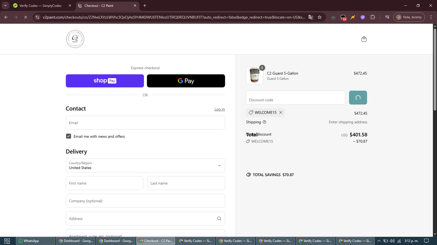Click the C2 Guard 5-Gallon product thumbnail
The height and width of the screenshot is (245, 437).
tap(255, 75)
